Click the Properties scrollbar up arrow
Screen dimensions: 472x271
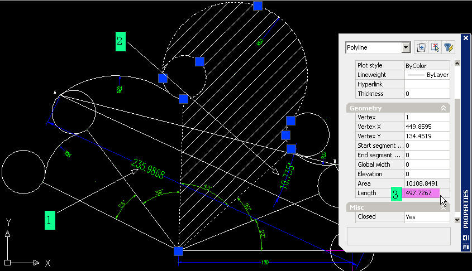point(457,63)
